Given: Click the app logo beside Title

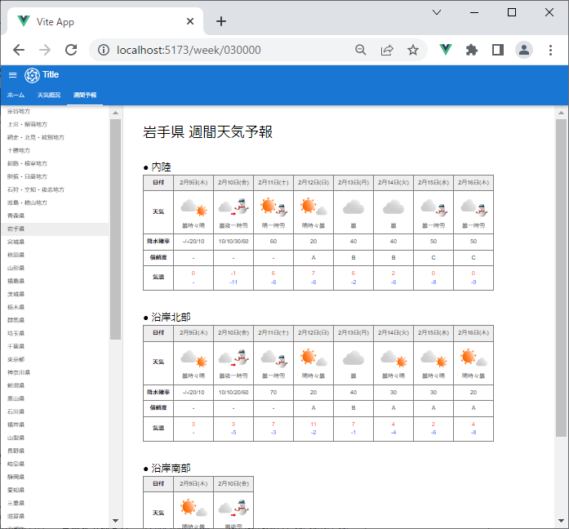Looking at the screenshot, I should pos(32,75).
